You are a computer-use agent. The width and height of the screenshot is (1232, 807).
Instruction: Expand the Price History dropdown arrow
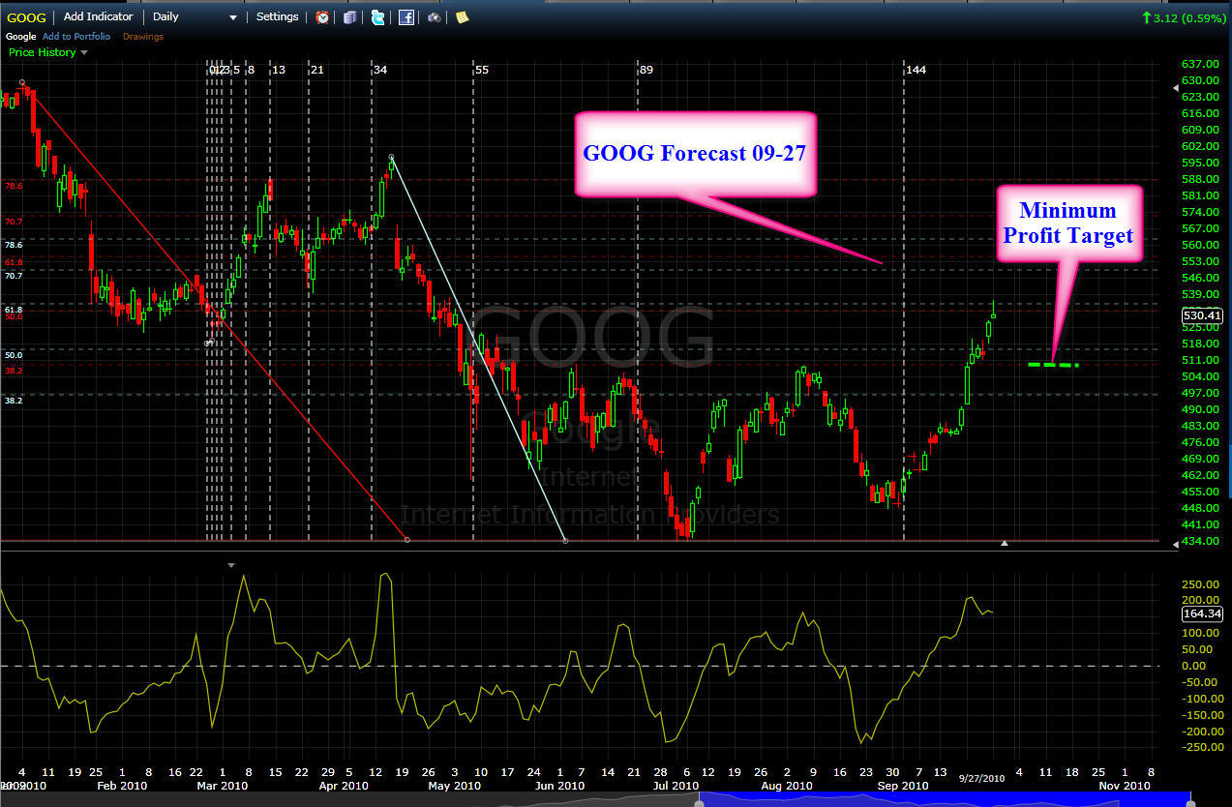point(84,53)
